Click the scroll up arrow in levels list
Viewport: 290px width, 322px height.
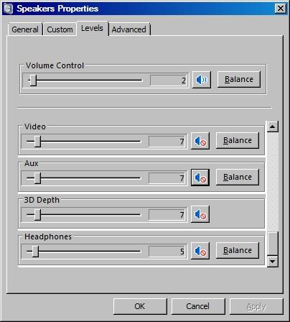pyautogui.click(x=273, y=126)
